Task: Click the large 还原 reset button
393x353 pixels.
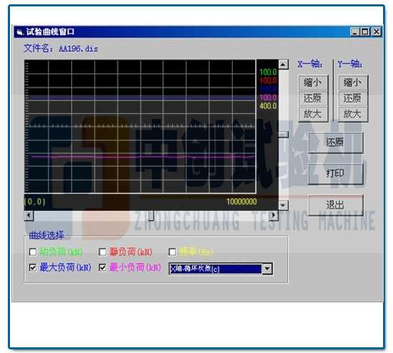Action: pos(335,143)
